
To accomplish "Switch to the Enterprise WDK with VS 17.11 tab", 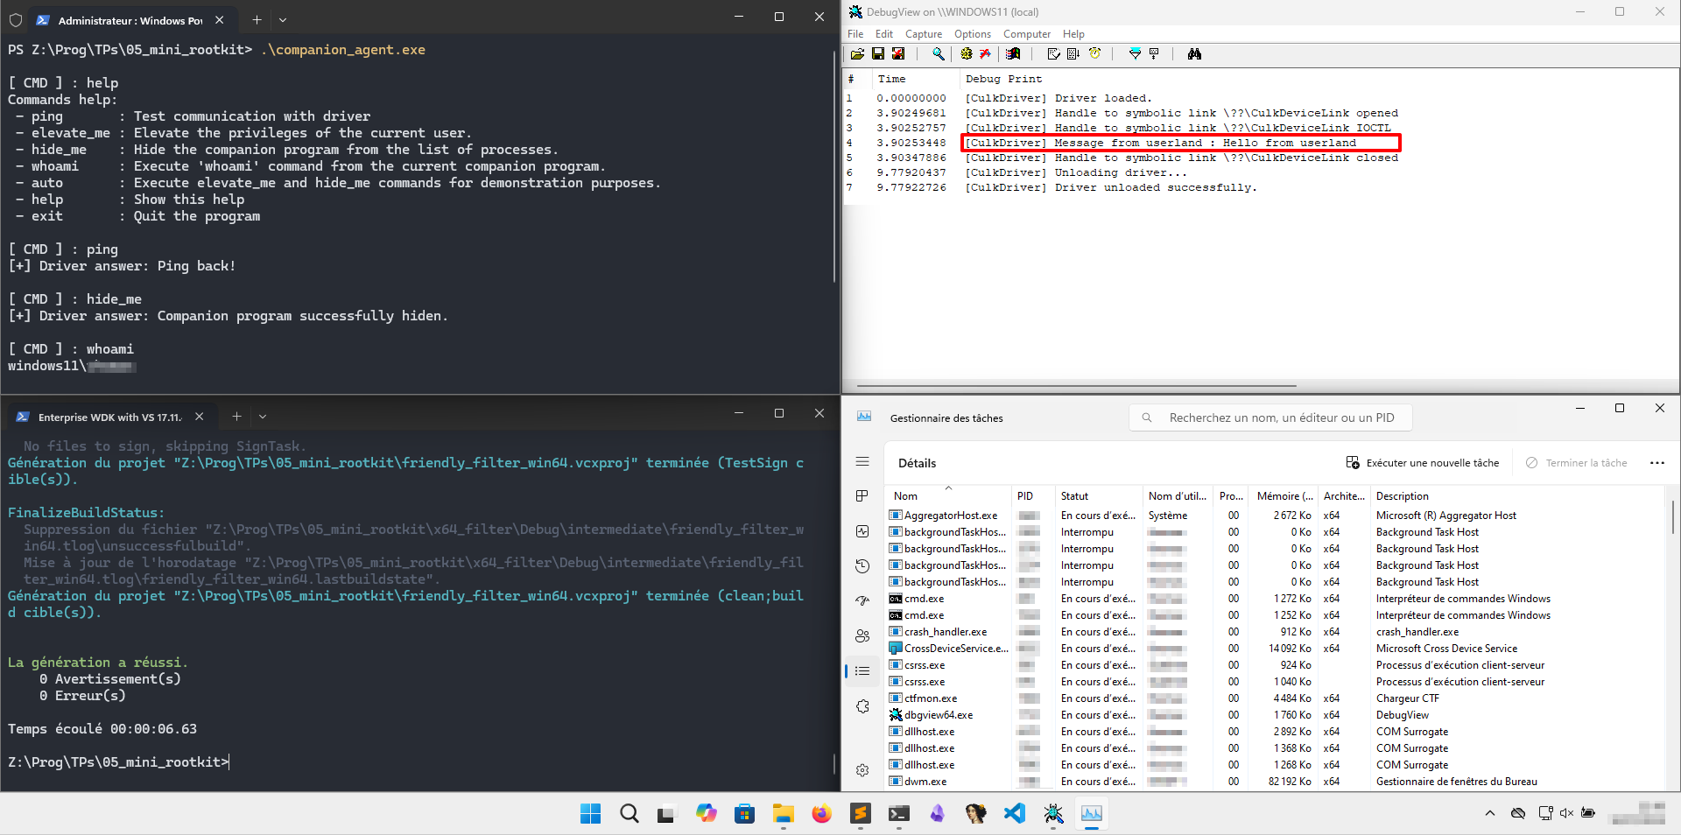I will point(105,417).
